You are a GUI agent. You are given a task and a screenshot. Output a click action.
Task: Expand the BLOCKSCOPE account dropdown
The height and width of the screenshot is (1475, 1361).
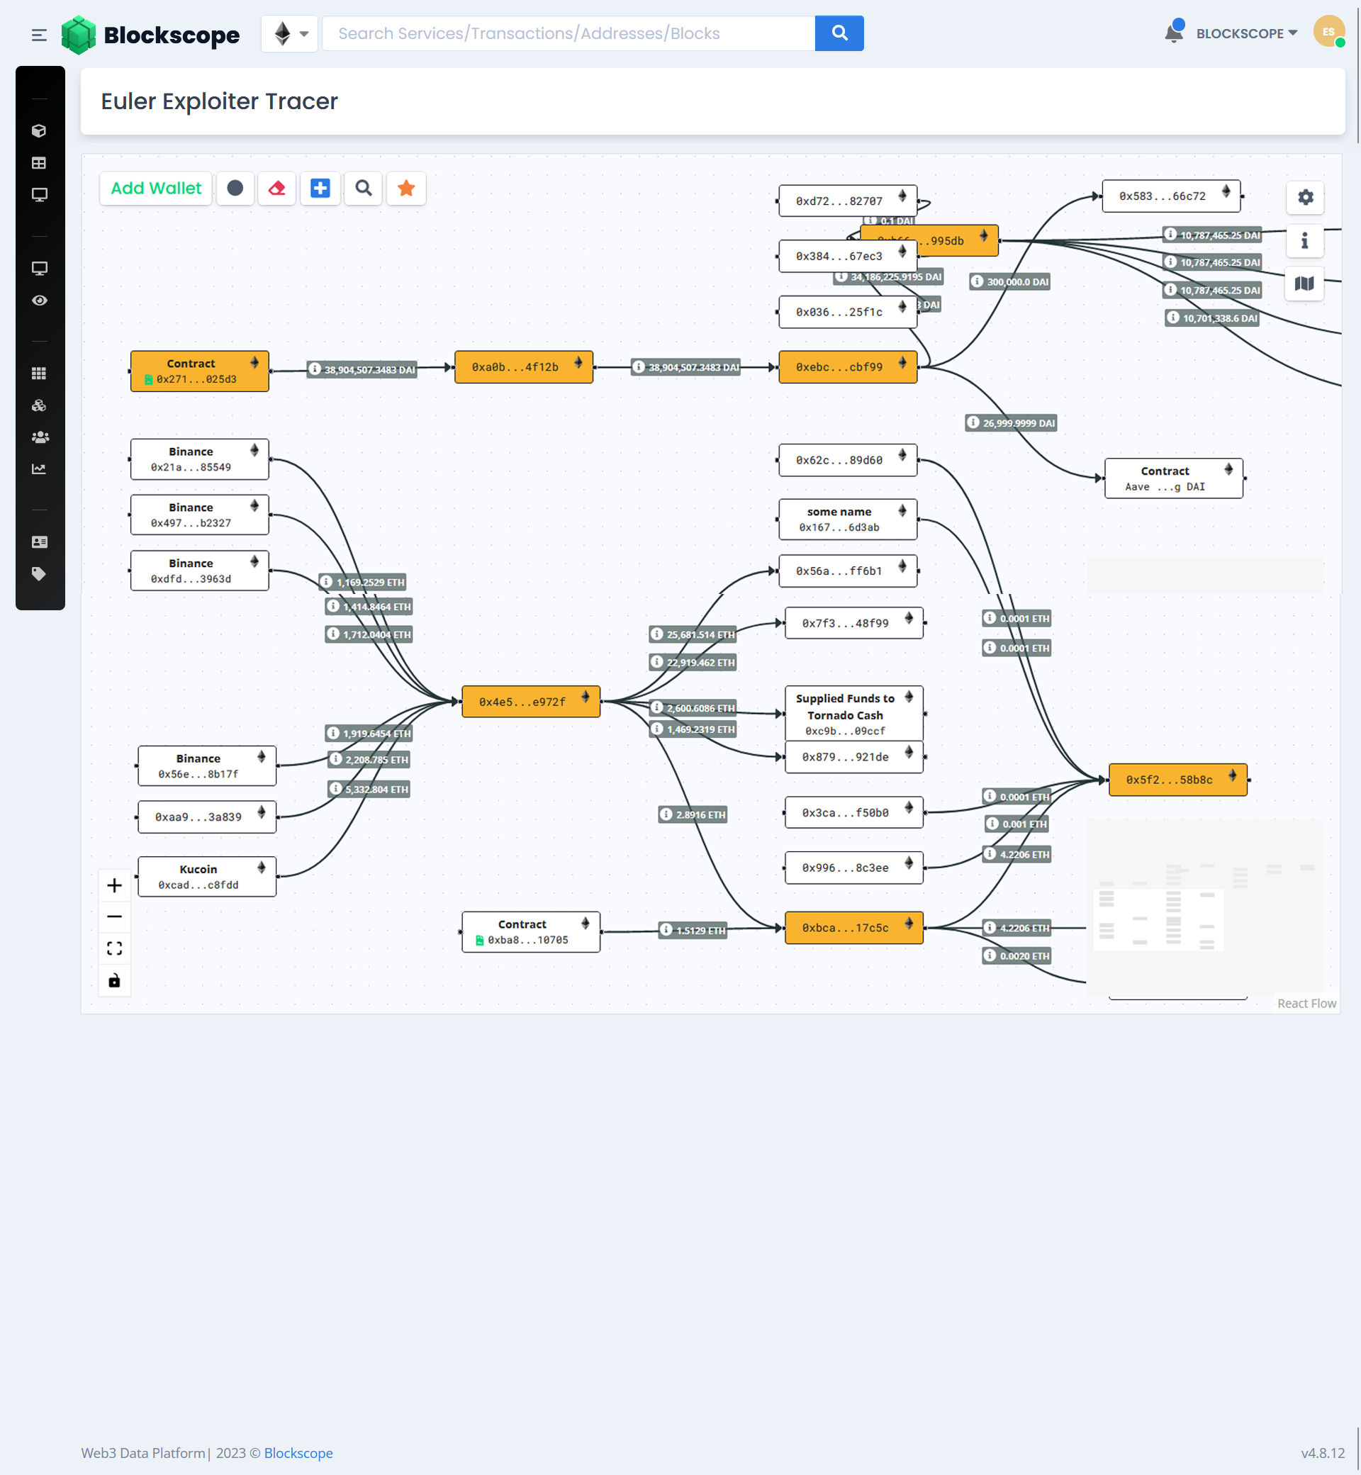click(x=1246, y=34)
